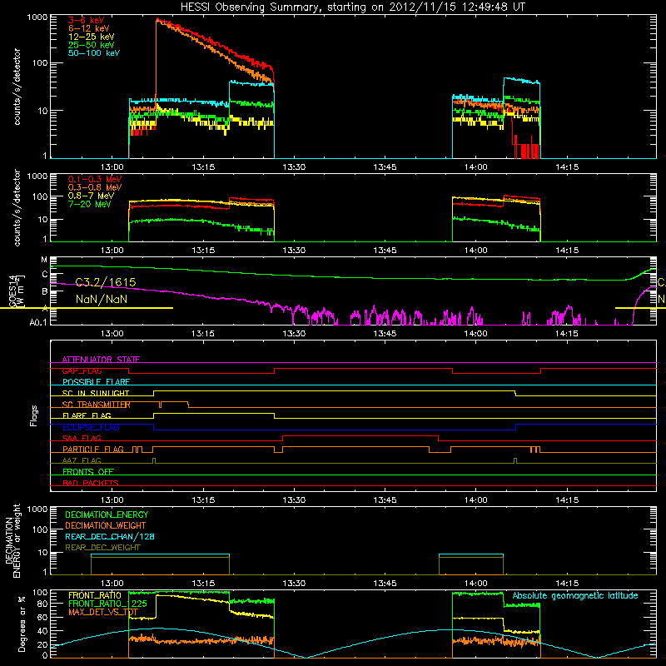Click the ATTENUATOR_STATE flag label
This screenshot has width=666, height=666.
pos(101,360)
